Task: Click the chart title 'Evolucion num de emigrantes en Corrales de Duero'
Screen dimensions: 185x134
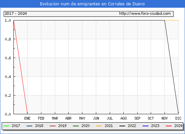Action: [92, 4]
